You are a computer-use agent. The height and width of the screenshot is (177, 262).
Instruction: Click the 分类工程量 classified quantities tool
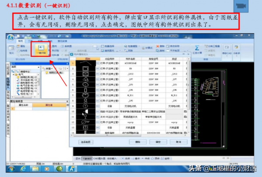click(212, 46)
